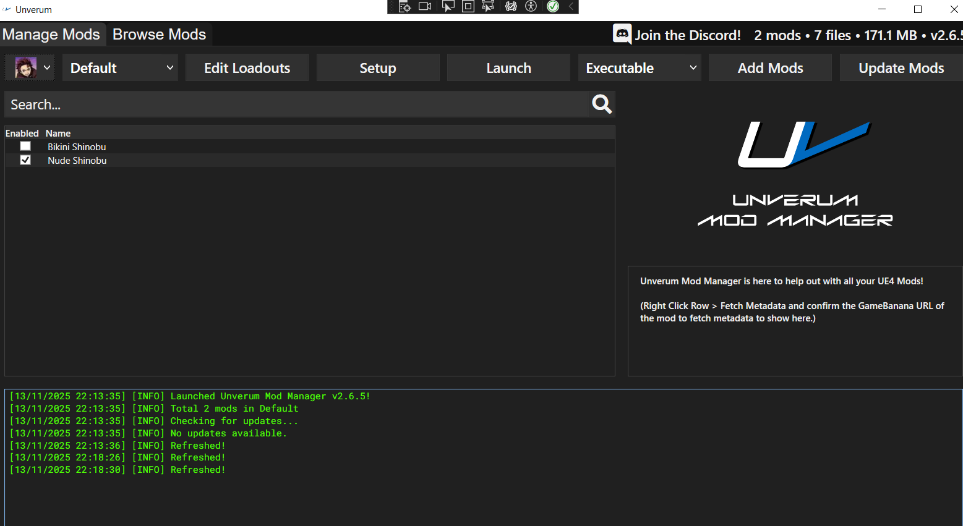This screenshot has width=963, height=526.
Task: Follow the Join the Discord! link
Action: point(688,35)
